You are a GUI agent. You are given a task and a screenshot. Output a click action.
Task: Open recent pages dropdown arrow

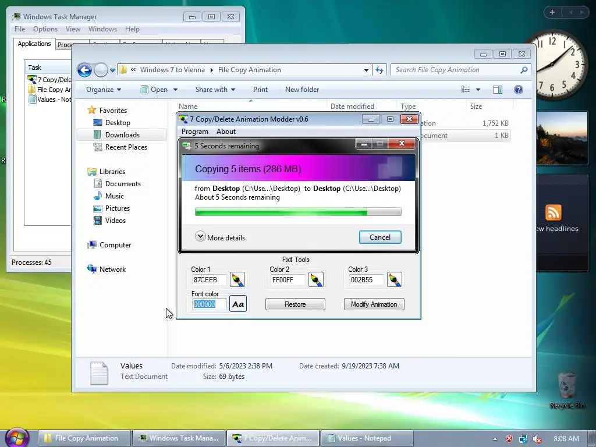[x=112, y=70]
